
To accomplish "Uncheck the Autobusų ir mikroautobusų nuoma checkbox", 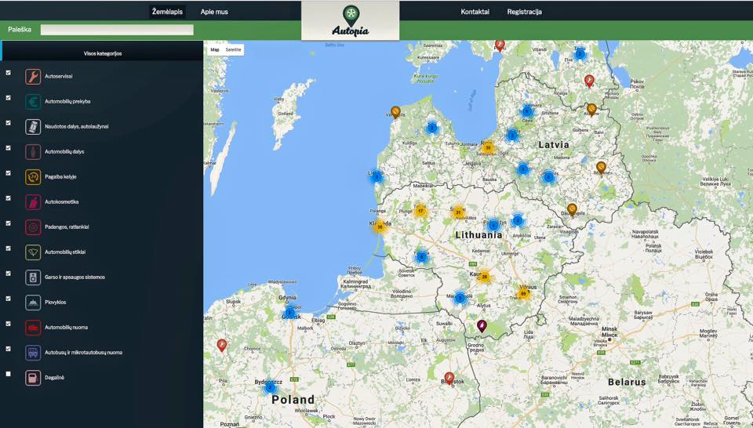I will click(8, 349).
